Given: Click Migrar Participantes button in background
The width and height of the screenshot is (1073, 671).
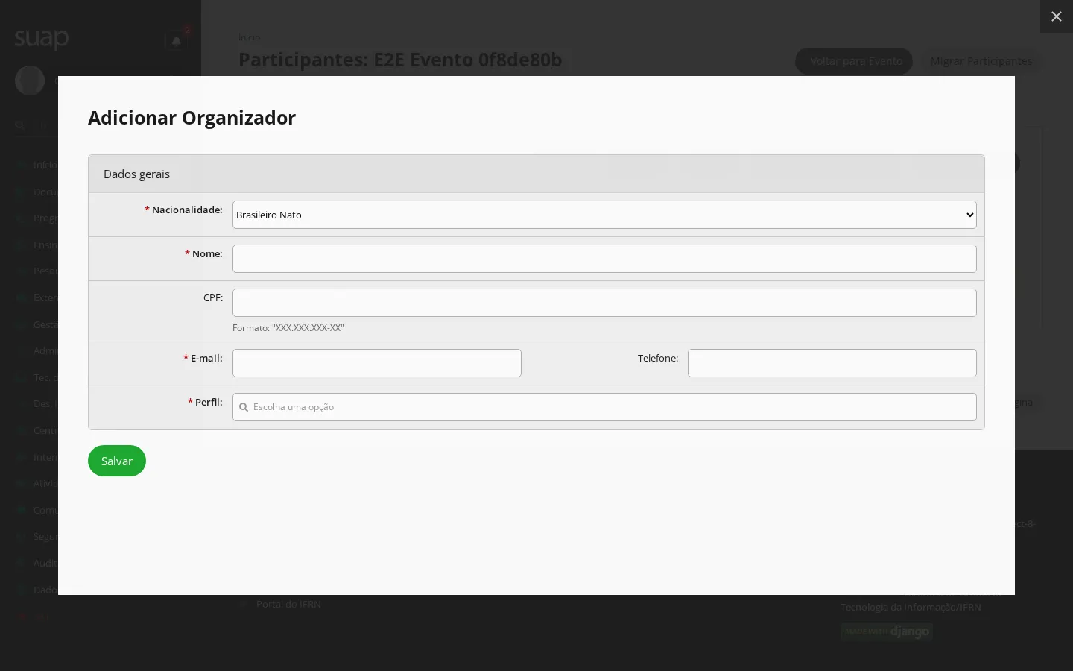Looking at the screenshot, I should pos(981,61).
